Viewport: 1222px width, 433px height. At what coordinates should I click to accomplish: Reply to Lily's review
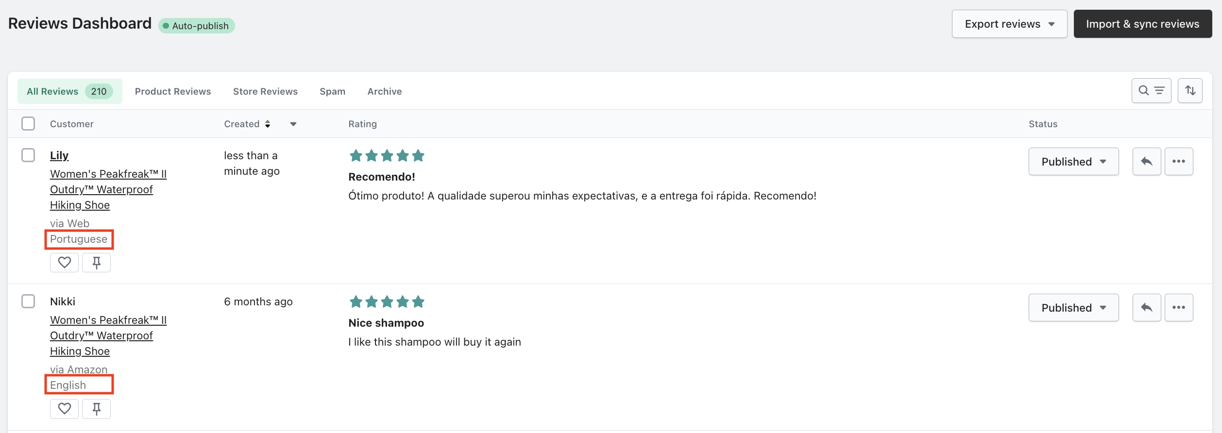[1147, 162]
